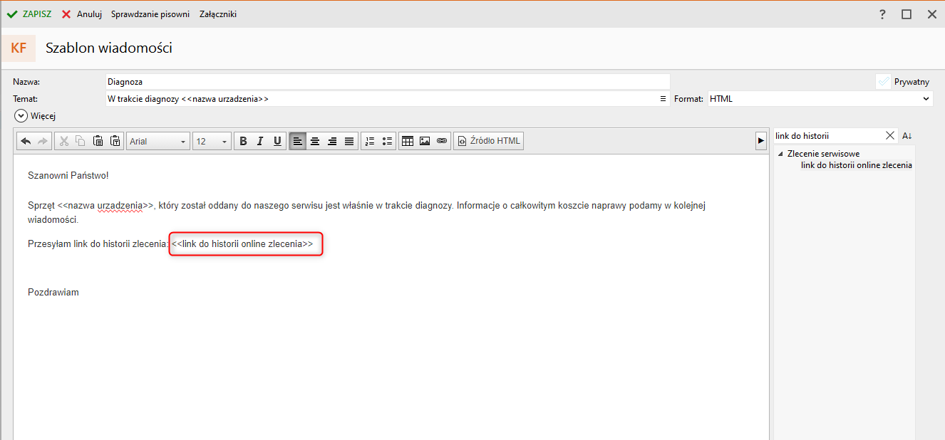Select the 'link do historii online zlecenia' tree item
945x440 pixels.
(857, 165)
